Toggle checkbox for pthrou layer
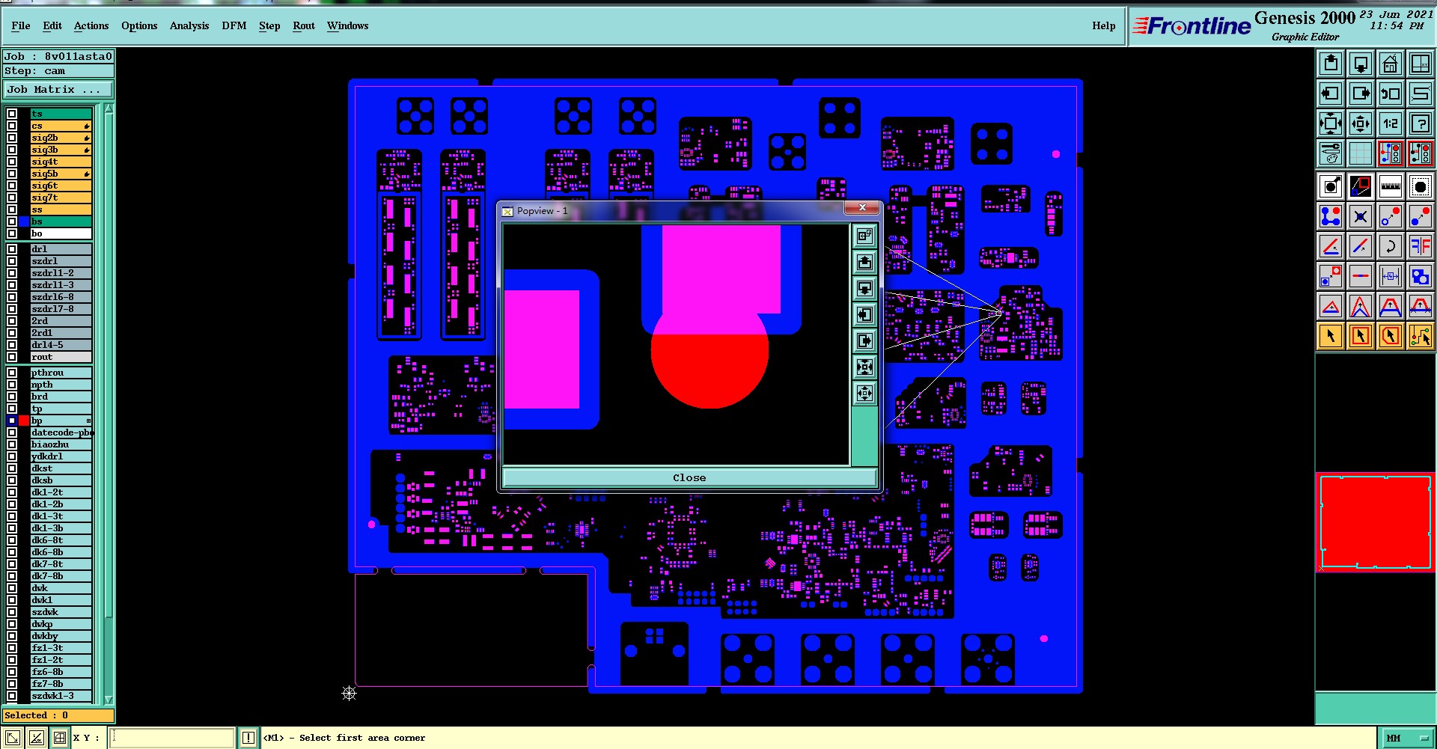 point(12,373)
